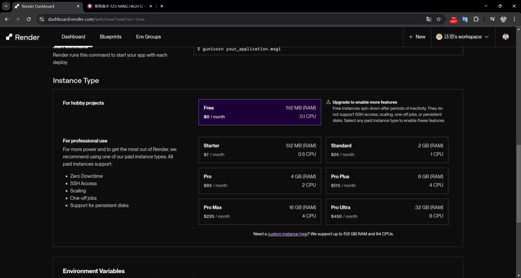Click the Google Translate extension icon

[x=465, y=19]
